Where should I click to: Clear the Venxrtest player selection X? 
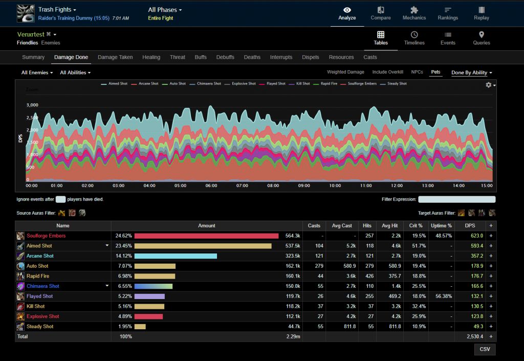tap(49, 34)
